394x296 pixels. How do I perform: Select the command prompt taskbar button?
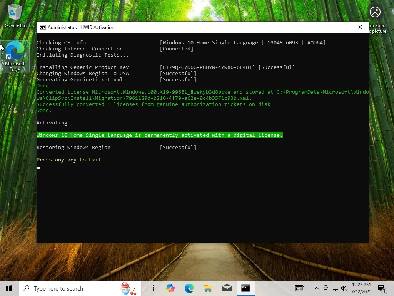point(246,288)
